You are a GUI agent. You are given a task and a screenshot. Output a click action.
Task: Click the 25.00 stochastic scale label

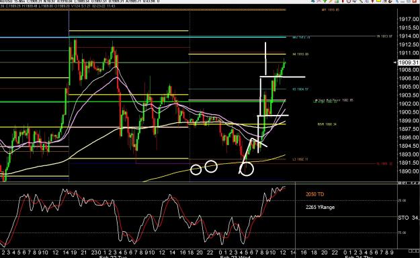point(402,200)
